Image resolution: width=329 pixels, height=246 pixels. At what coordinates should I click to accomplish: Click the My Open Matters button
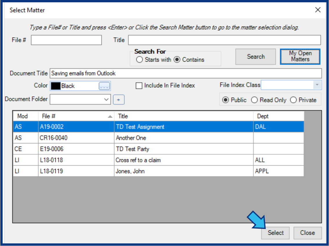pos(300,57)
